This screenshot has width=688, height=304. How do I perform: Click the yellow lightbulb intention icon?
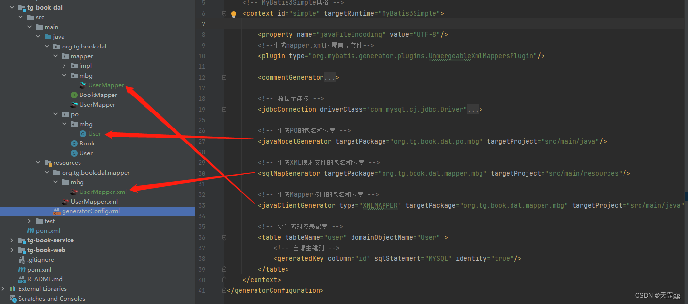click(233, 14)
